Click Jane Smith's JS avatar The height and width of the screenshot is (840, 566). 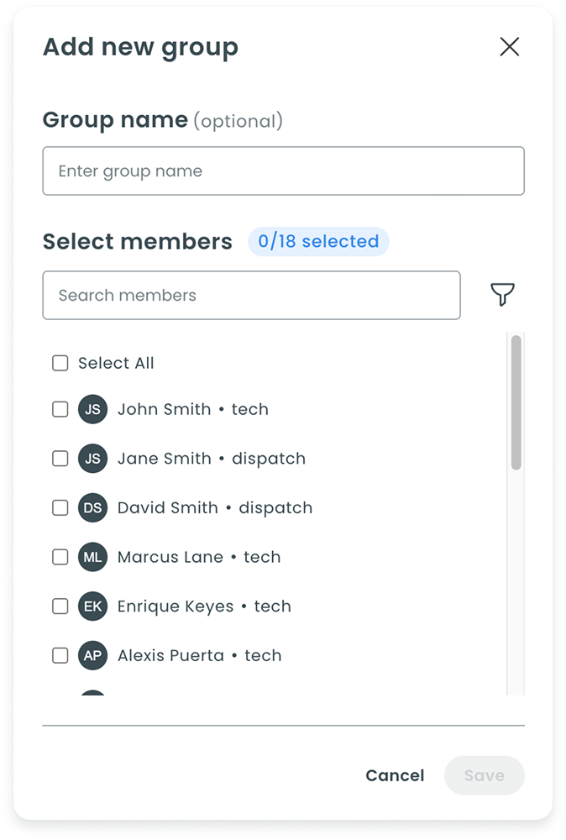click(93, 459)
